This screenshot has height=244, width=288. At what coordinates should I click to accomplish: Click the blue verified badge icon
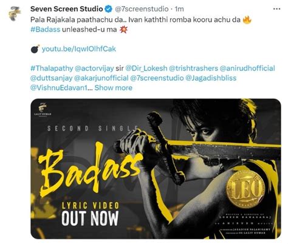109,9
